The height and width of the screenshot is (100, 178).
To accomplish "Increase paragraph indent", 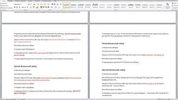I will click(x=55, y=4).
